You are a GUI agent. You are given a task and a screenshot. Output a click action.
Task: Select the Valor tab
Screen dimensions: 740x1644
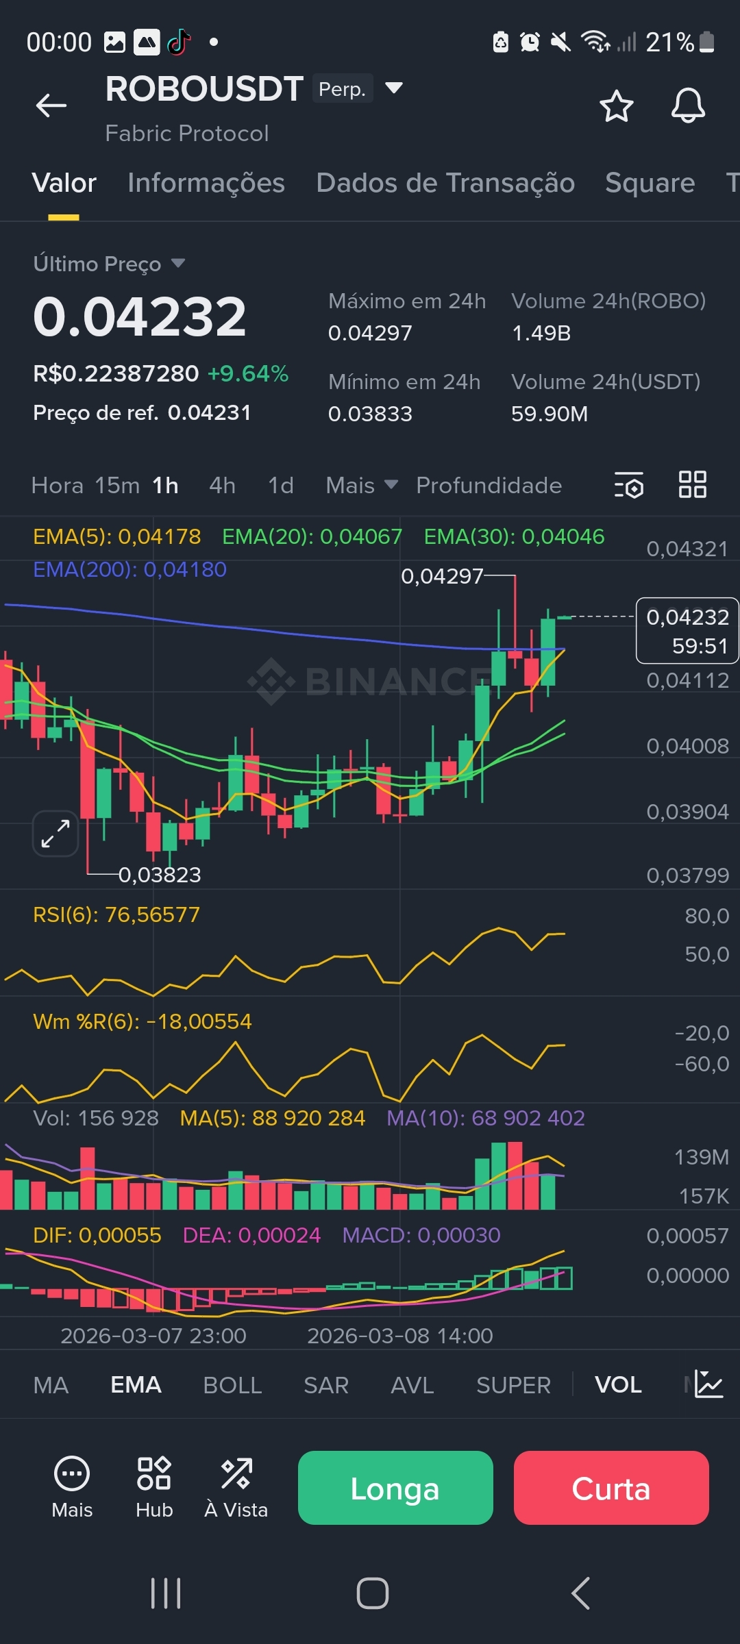pos(64,183)
